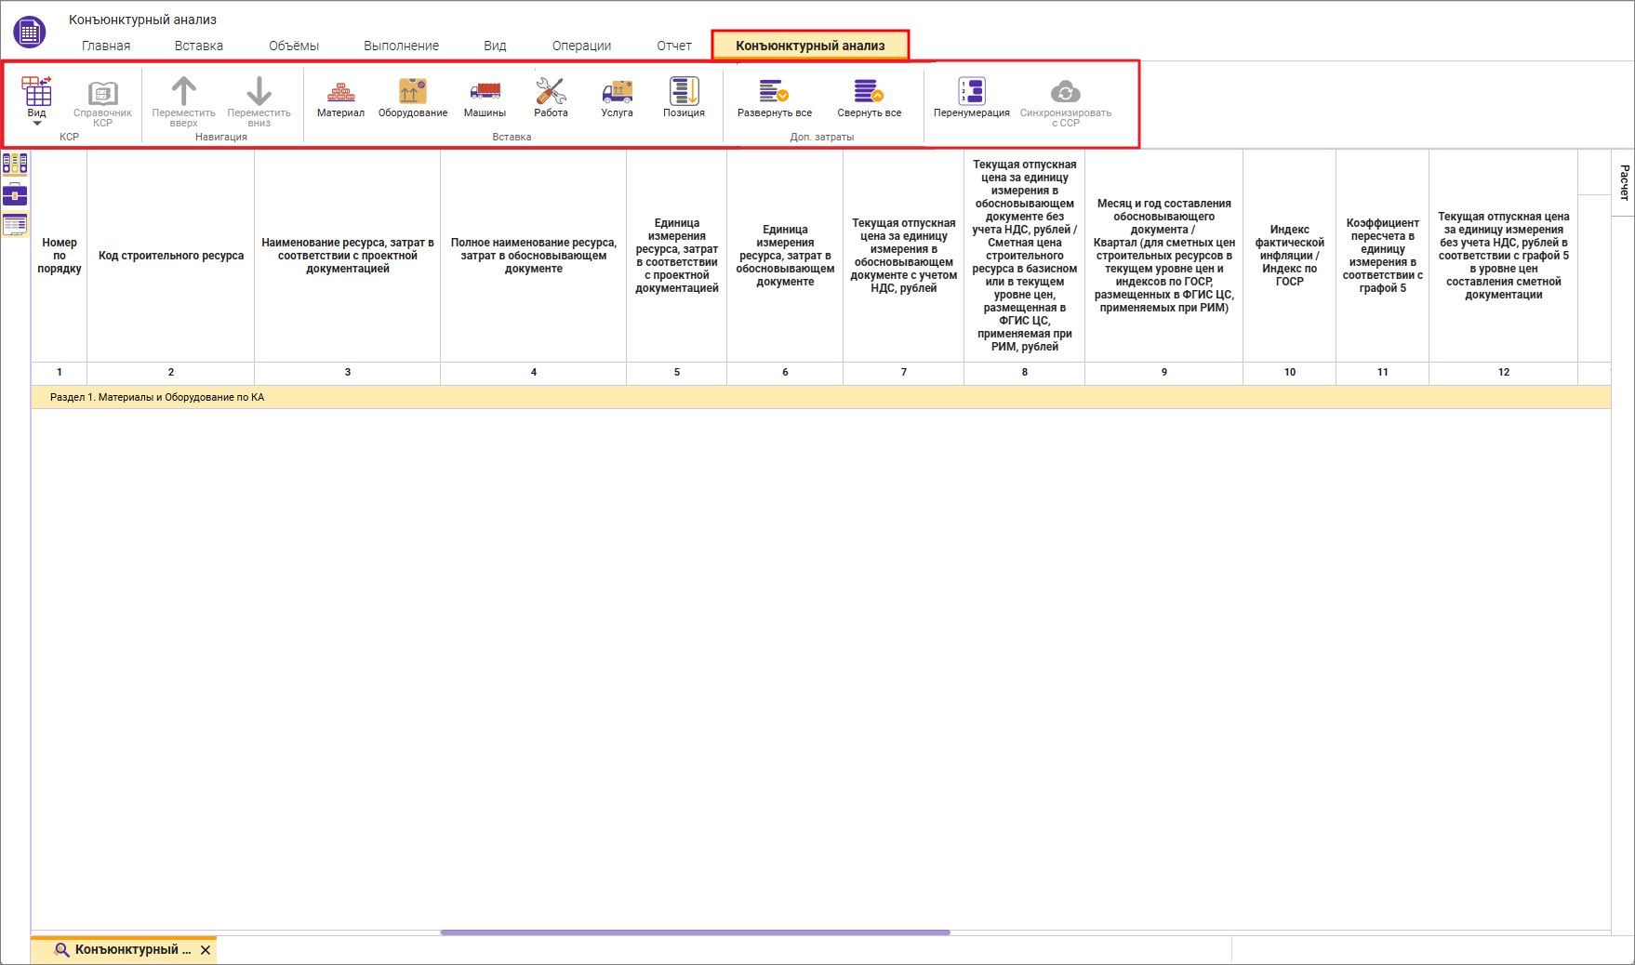Insert a new Позиция

click(x=684, y=99)
